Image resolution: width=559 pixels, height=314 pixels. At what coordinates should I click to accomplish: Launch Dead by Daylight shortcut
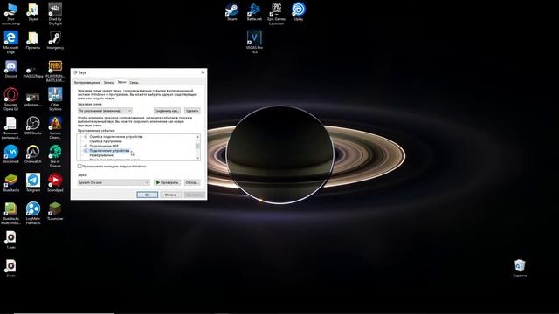click(55, 14)
